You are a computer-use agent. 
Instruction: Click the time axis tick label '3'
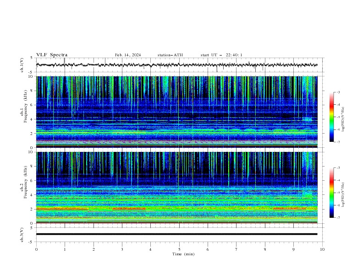click(x=122, y=249)
